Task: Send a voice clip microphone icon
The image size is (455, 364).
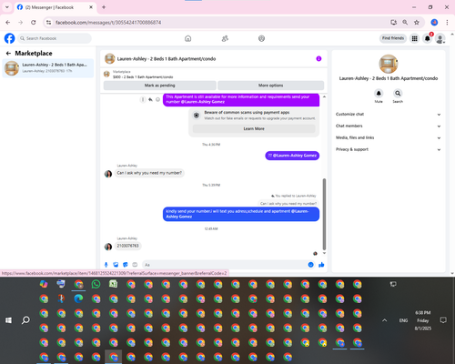Action: 106,265
